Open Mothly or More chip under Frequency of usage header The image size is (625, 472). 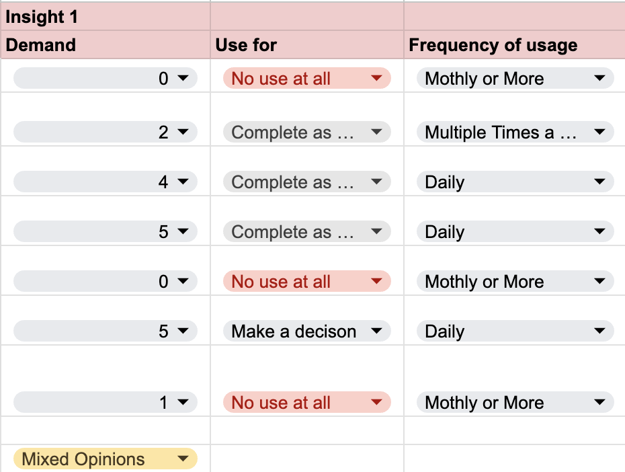(x=515, y=78)
